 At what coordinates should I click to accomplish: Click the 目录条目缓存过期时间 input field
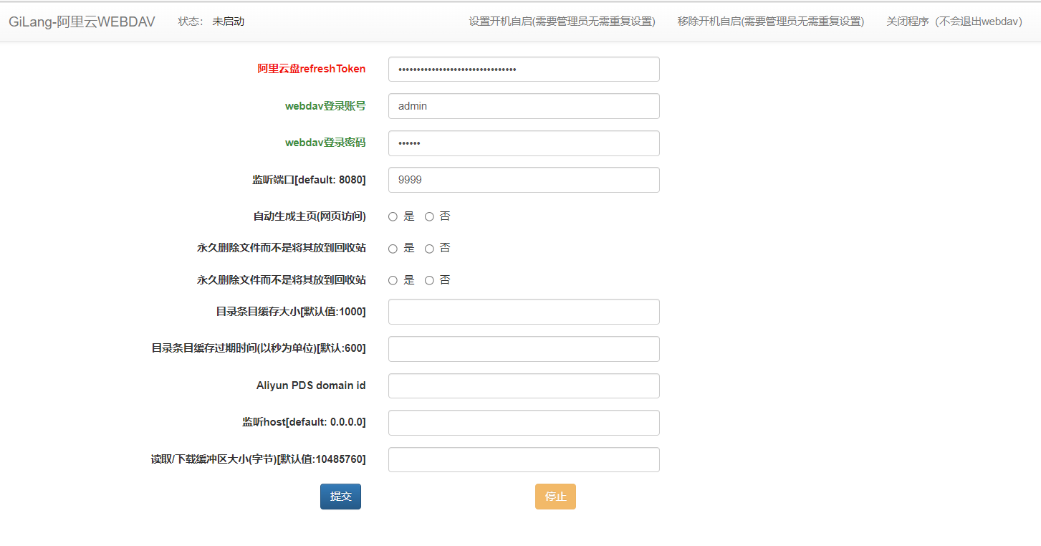point(524,349)
